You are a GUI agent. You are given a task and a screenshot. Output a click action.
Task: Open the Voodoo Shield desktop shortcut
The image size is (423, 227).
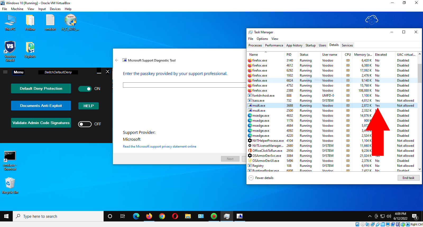click(10, 48)
